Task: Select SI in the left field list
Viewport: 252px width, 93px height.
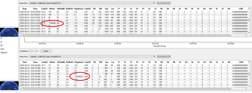Action: 1,38
